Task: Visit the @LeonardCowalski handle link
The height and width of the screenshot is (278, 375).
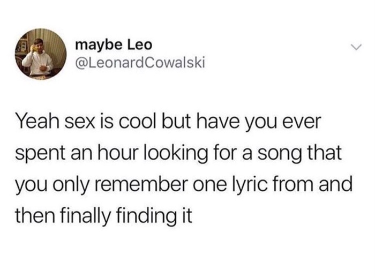Action: pos(140,63)
